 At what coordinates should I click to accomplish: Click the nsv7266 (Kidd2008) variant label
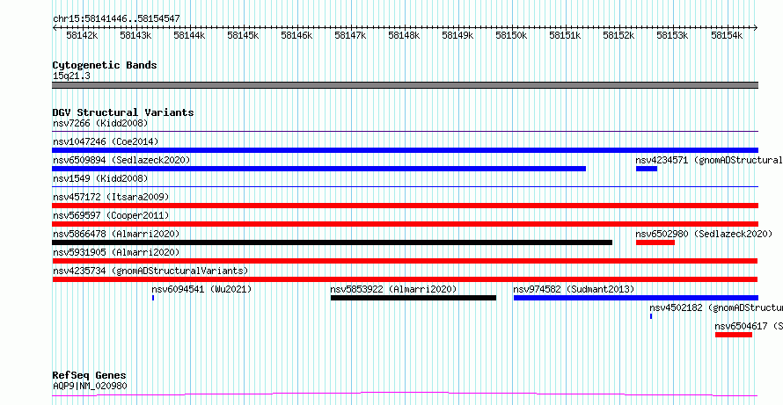pyautogui.click(x=100, y=123)
